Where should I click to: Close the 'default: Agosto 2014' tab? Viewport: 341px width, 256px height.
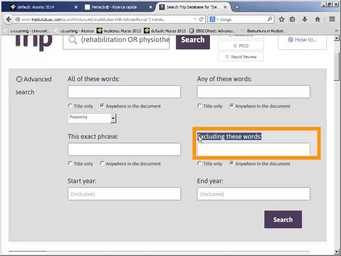tap(76, 7)
